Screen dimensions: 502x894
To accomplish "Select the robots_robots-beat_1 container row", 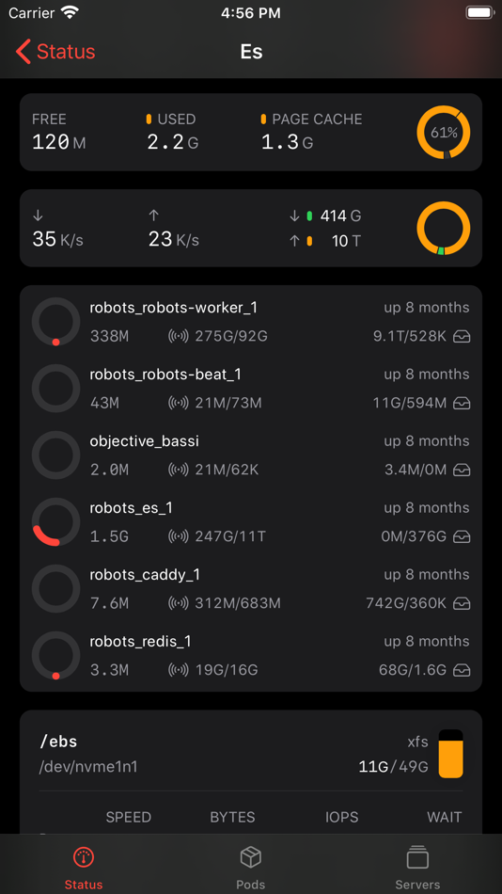I will [251, 389].
